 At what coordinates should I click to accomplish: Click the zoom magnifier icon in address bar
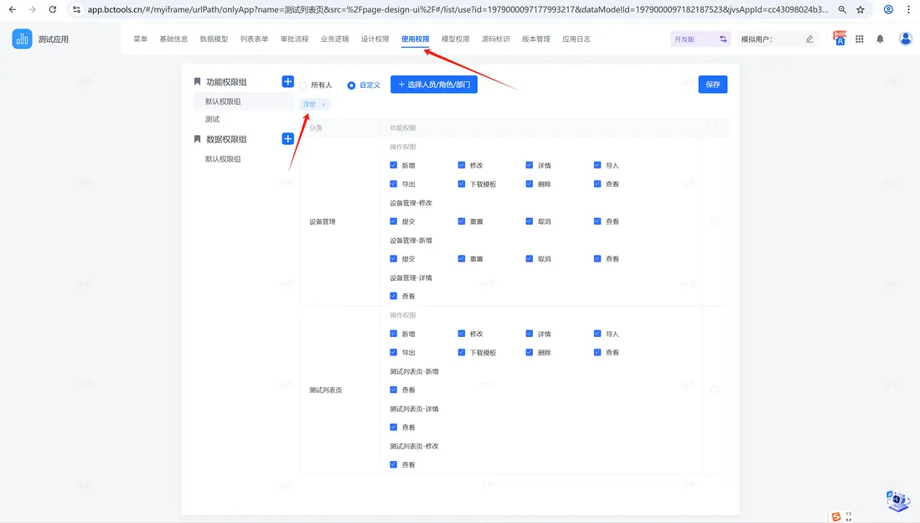point(842,9)
